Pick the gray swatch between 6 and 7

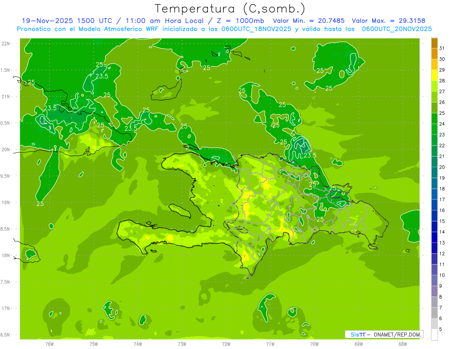pos(434,313)
